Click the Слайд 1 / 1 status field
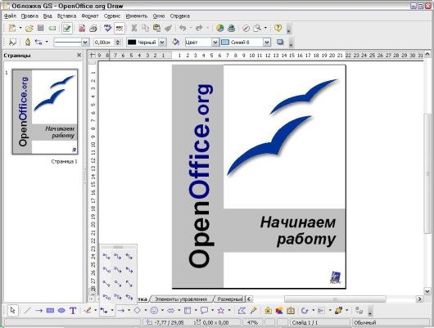Viewport: 434px width, 328px height. [x=321, y=322]
